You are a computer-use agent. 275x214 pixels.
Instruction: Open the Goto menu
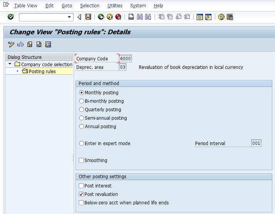(x=67, y=6)
